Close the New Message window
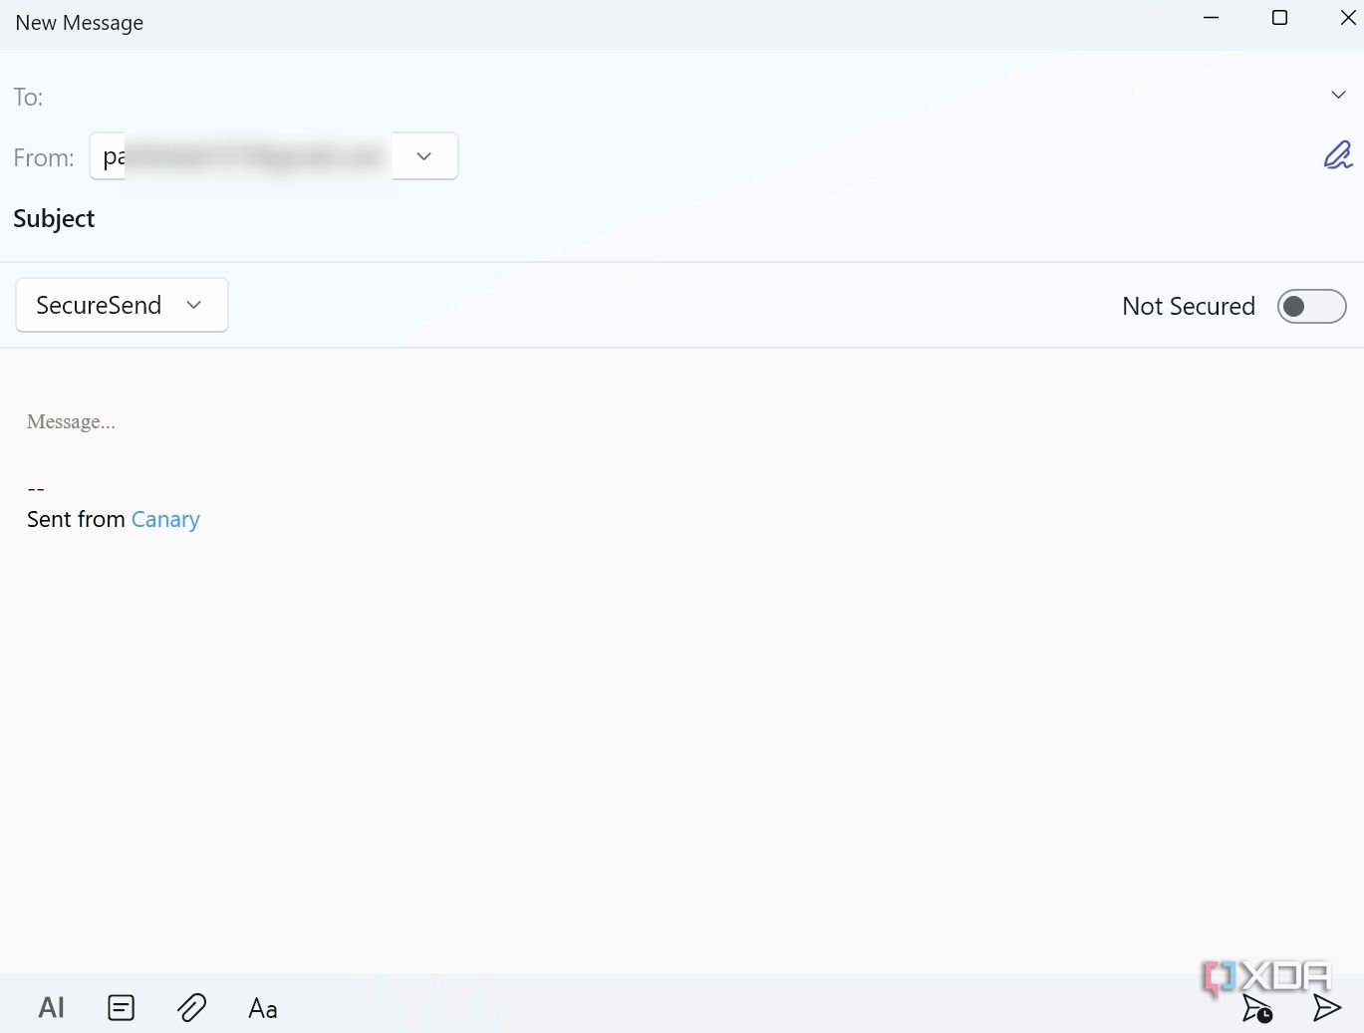 click(1347, 18)
